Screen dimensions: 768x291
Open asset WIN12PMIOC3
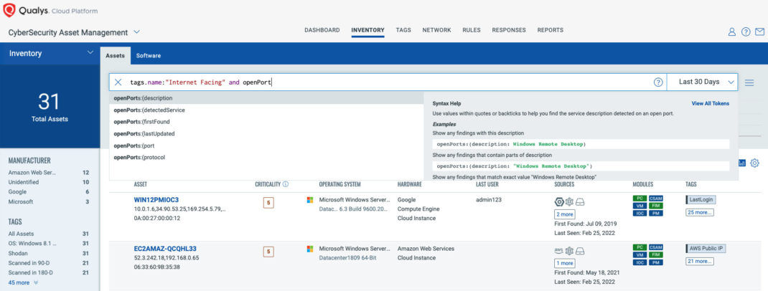click(x=156, y=200)
